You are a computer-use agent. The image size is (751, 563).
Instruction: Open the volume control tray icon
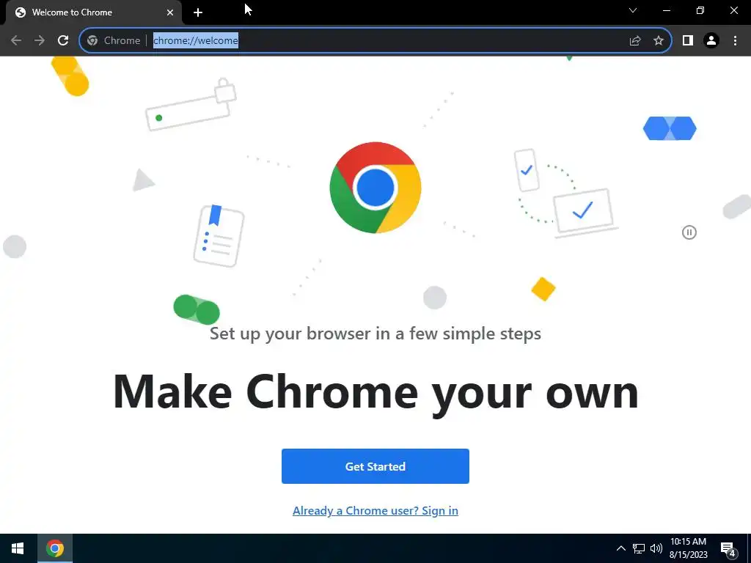point(656,548)
